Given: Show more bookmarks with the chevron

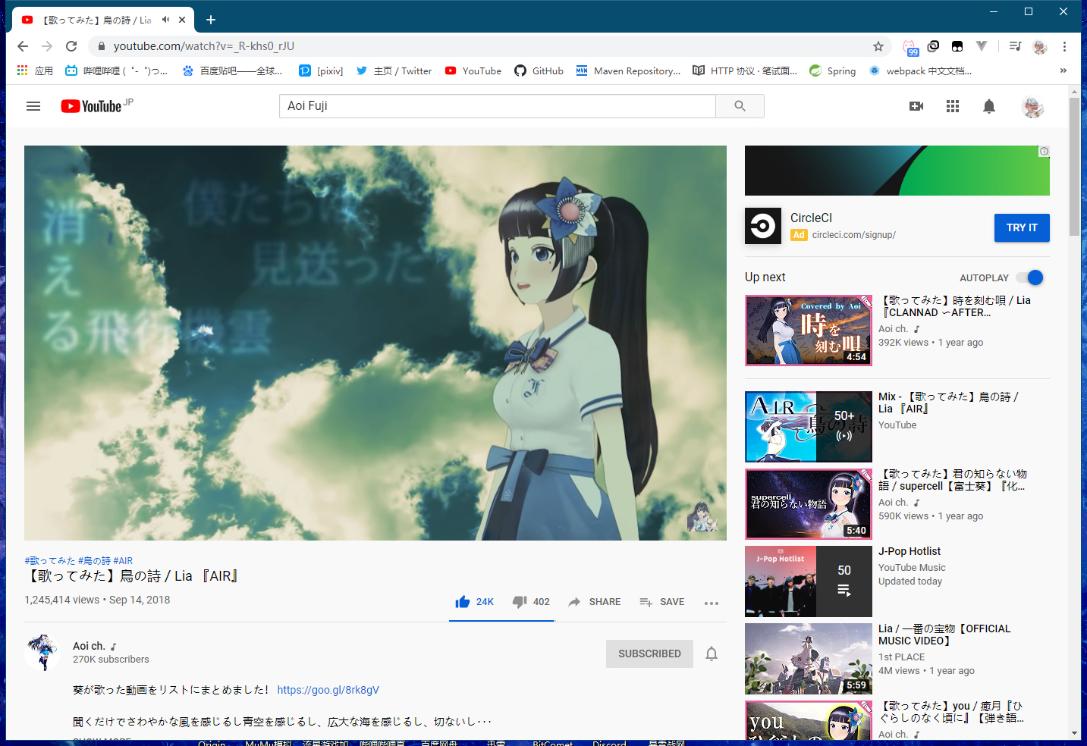Looking at the screenshot, I should pos(1063,71).
